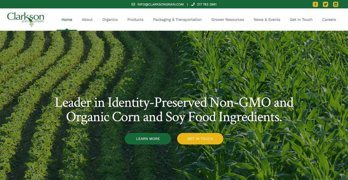The image size is (348, 180).
Task: Go to the Careers page
Action: [329, 20]
